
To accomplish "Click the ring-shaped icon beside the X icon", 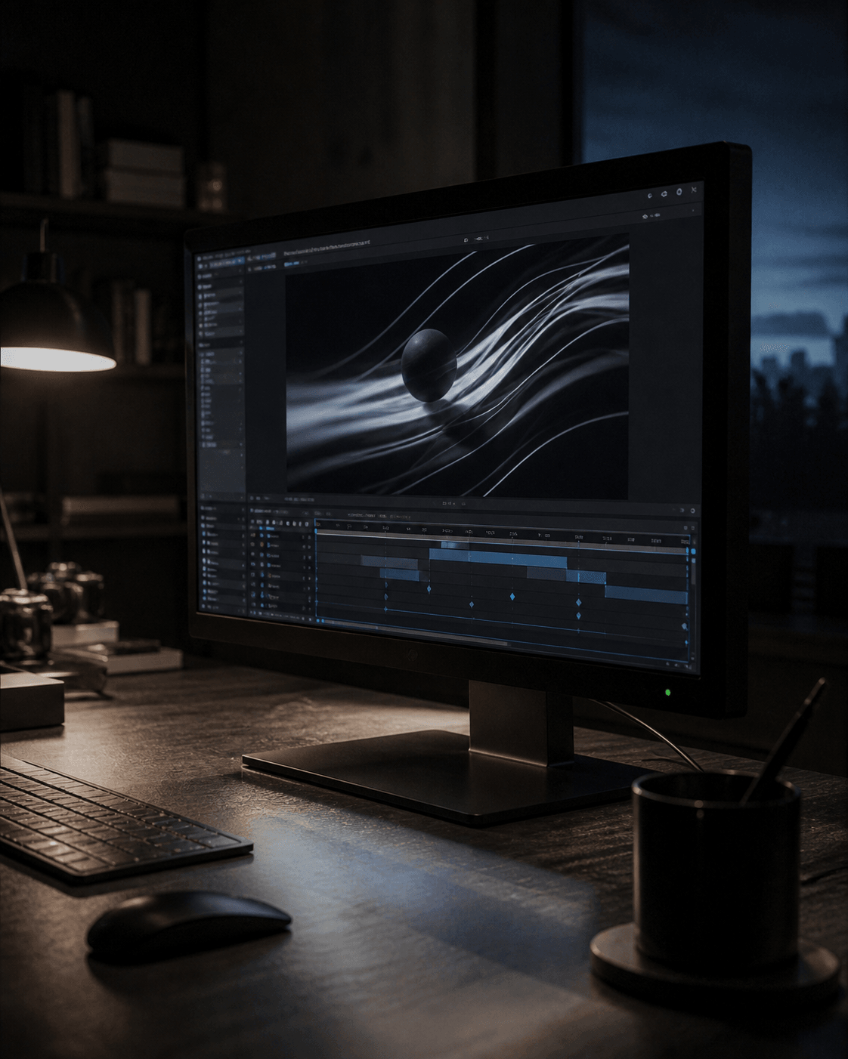I will (x=679, y=192).
